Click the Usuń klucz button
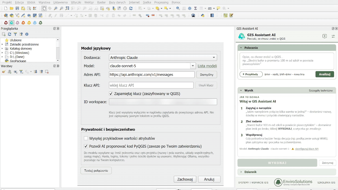The height and width of the screenshot is (190, 338). tap(206, 85)
